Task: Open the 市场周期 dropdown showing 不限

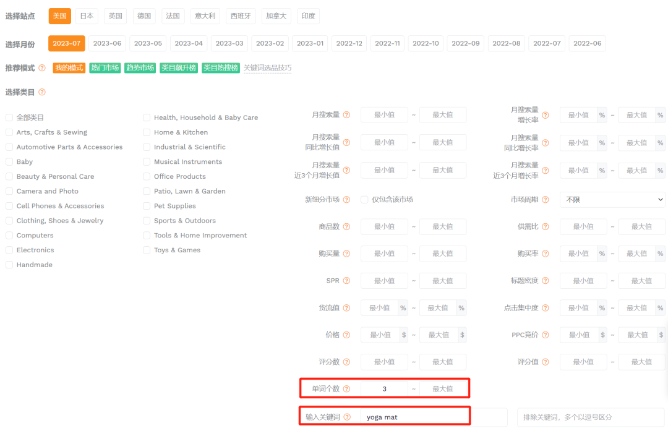Action: coord(612,199)
